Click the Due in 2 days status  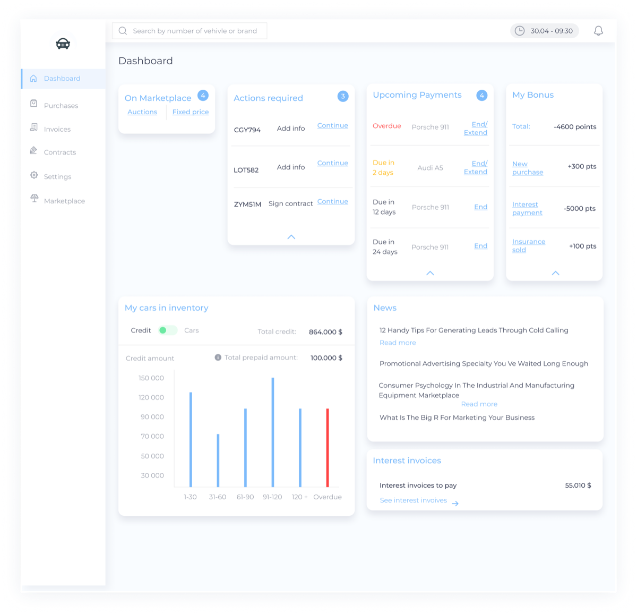tap(383, 168)
